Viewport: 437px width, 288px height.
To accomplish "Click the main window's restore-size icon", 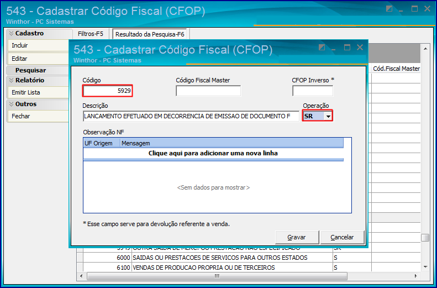I will [389, 9].
